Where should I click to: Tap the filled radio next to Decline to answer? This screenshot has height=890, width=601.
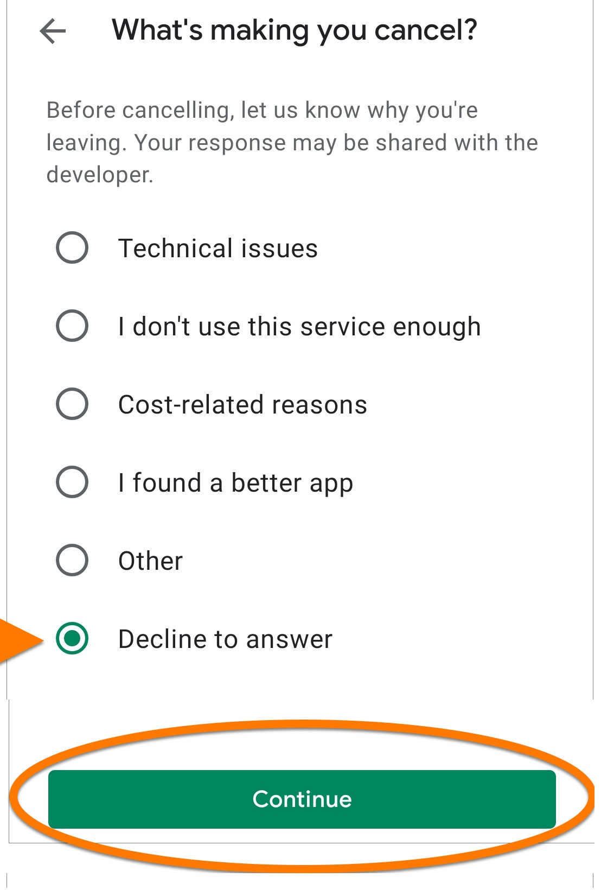[72, 639]
